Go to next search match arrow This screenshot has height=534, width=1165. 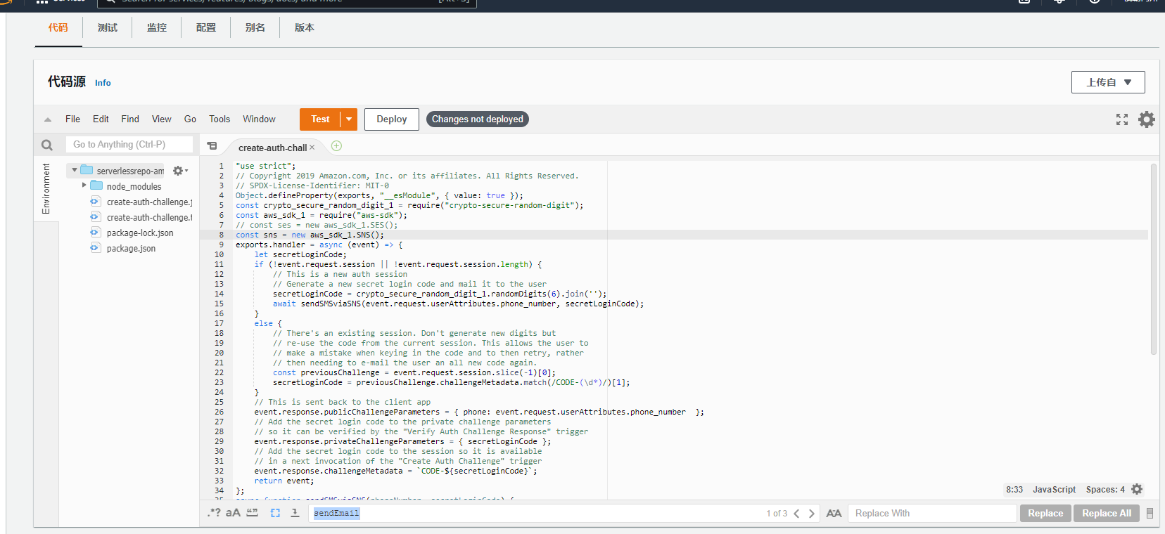(x=812, y=514)
